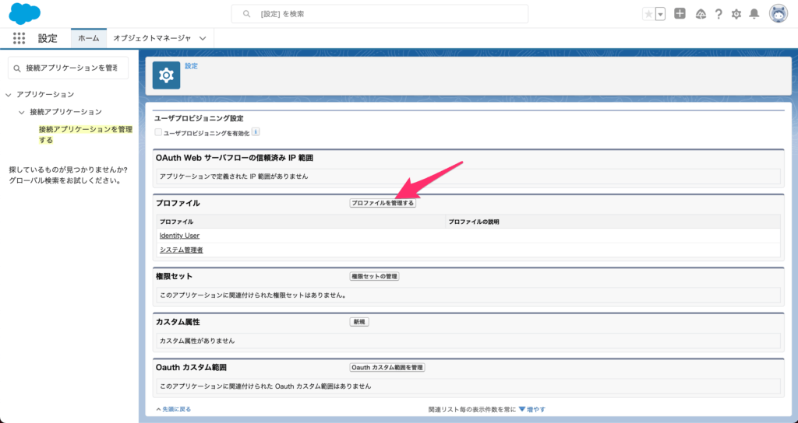
Task: Click the Oauth カスタム範囲を管理 button
Action: (x=387, y=367)
